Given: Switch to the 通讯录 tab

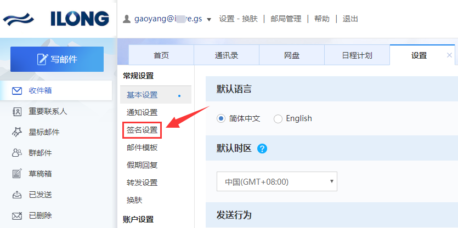Looking at the screenshot, I should click(227, 55).
